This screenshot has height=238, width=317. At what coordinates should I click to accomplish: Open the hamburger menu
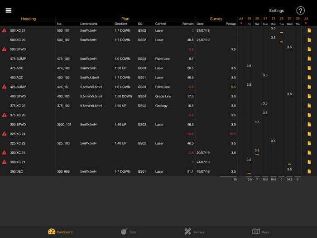[x=8, y=10]
